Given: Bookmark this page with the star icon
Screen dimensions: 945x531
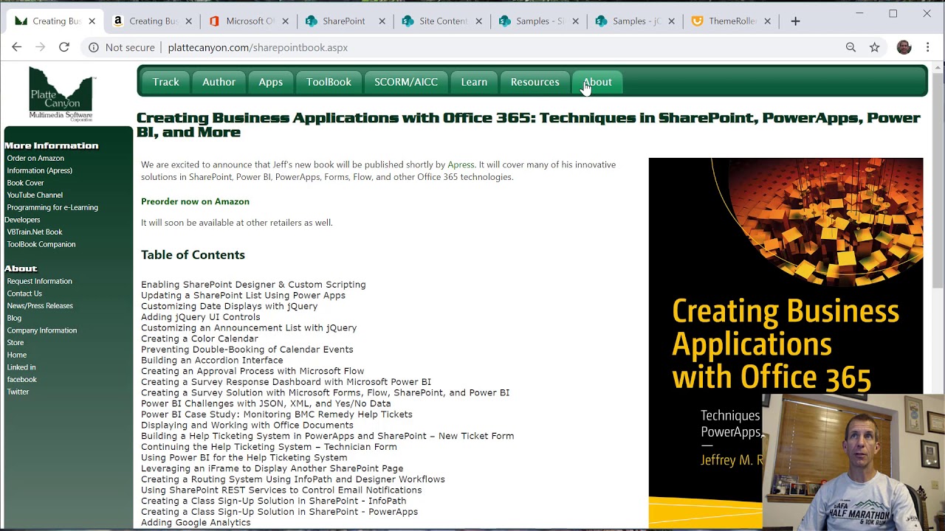Looking at the screenshot, I should point(874,47).
